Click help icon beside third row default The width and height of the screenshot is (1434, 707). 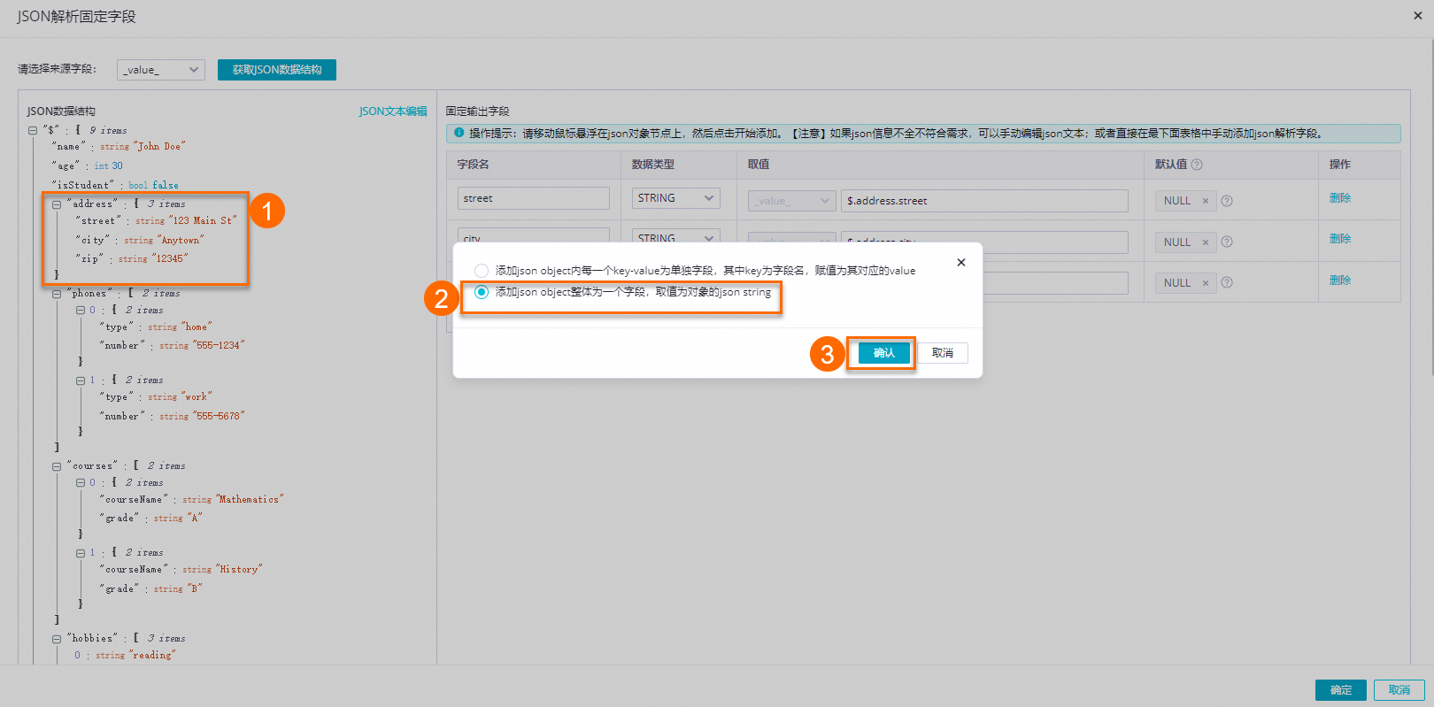[1227, 283]
